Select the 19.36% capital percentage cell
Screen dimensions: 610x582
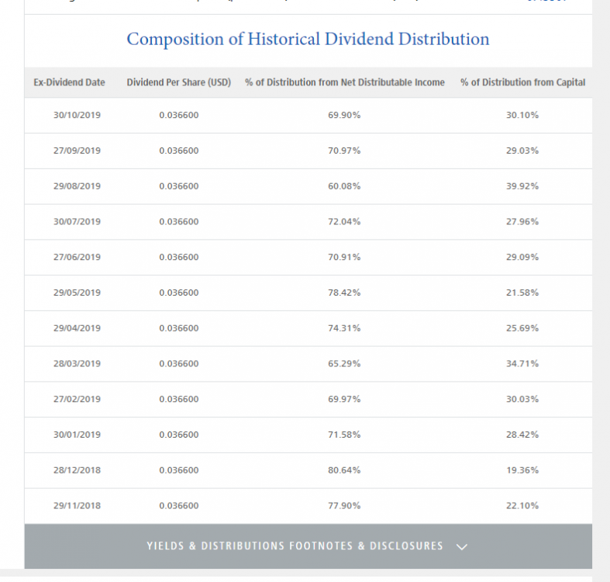coord(522,470)
